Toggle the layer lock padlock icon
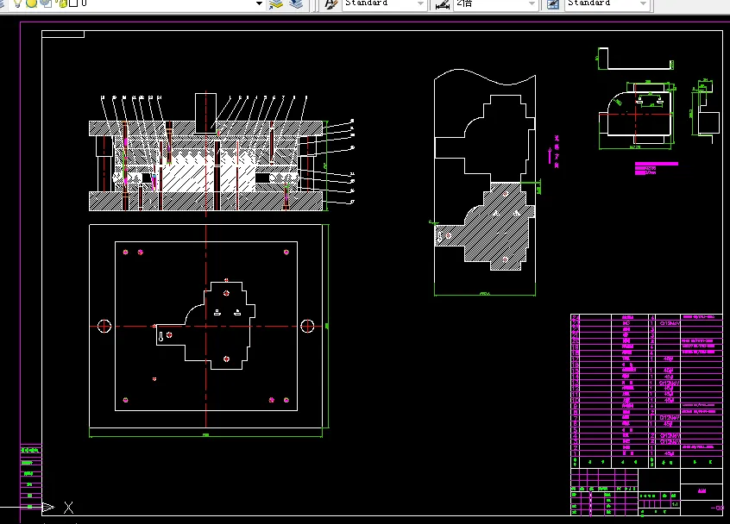Image resolution: width=730 pixels, height=524 pixels. point(62,3)
